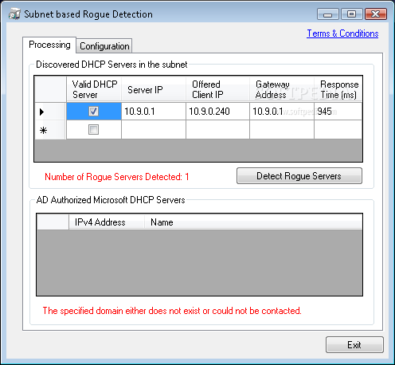The image size is (395, 365).
Task: Click the Detect Rogue Servers button
Action: [x=299, y=176]
